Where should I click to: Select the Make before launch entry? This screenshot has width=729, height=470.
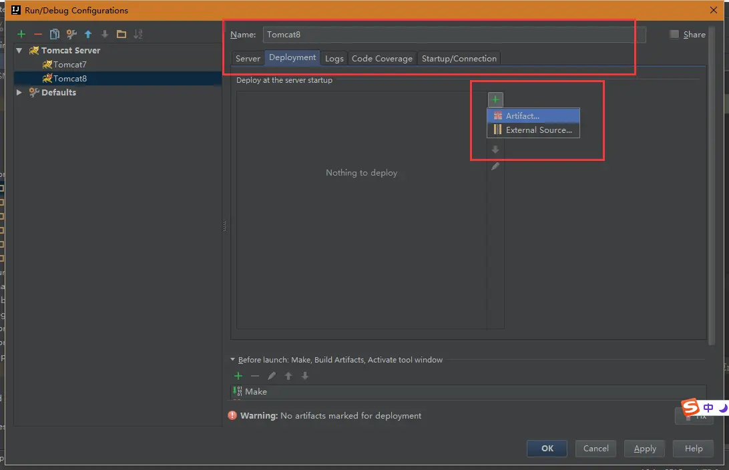coord(469,391)
